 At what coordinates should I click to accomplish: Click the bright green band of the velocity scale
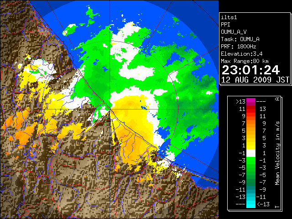click(x=251, y=160)
